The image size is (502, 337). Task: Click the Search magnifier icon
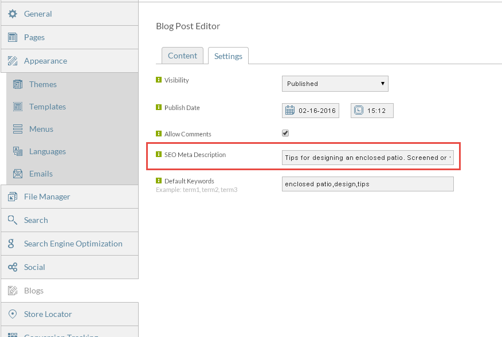click(13, 220)
